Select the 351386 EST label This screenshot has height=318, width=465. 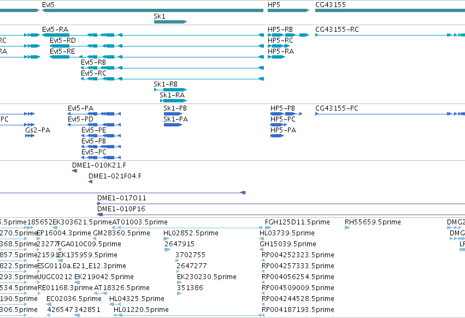tap(190, 288)
